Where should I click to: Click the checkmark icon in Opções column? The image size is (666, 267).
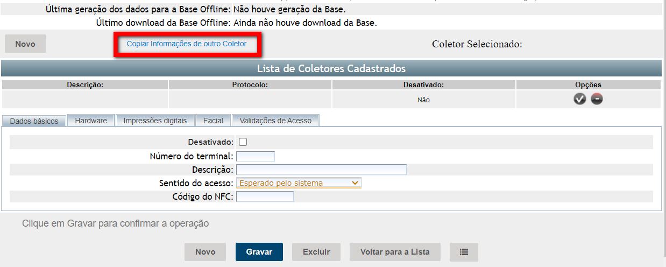pos(579,99)
